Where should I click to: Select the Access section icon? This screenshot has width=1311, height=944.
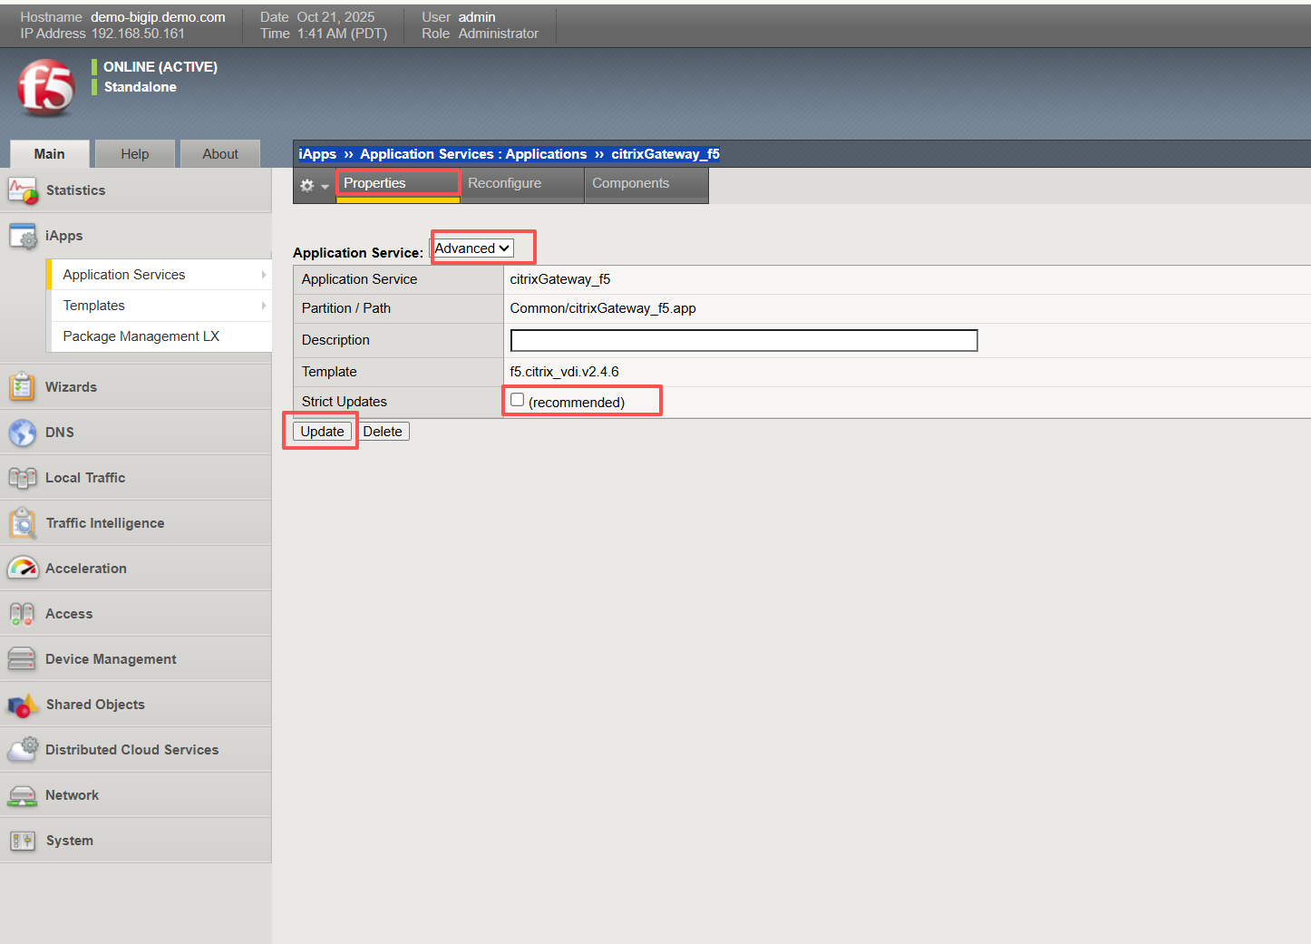pos(22,613)
